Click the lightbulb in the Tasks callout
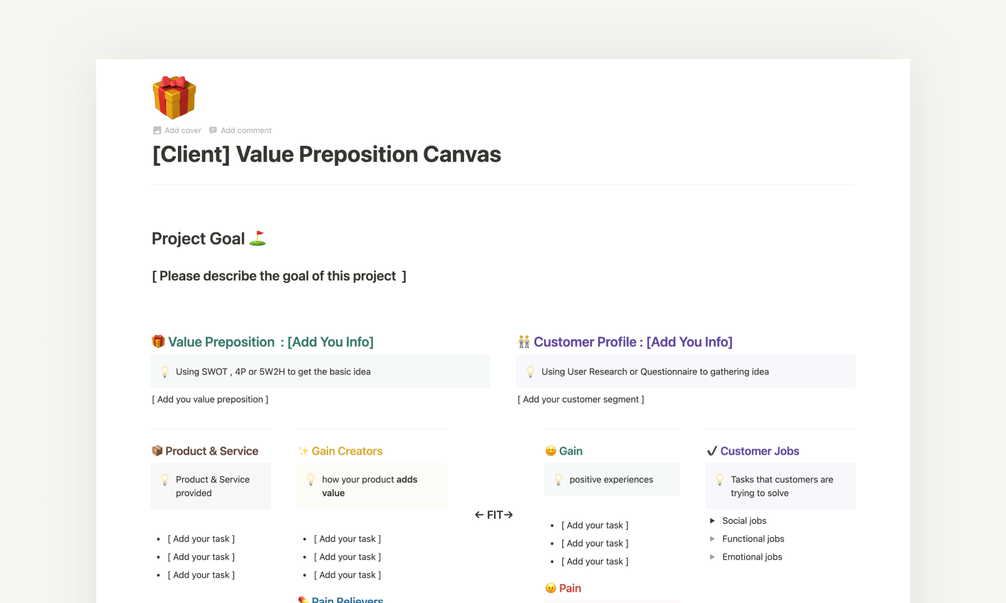 click(x=721, y=479)
